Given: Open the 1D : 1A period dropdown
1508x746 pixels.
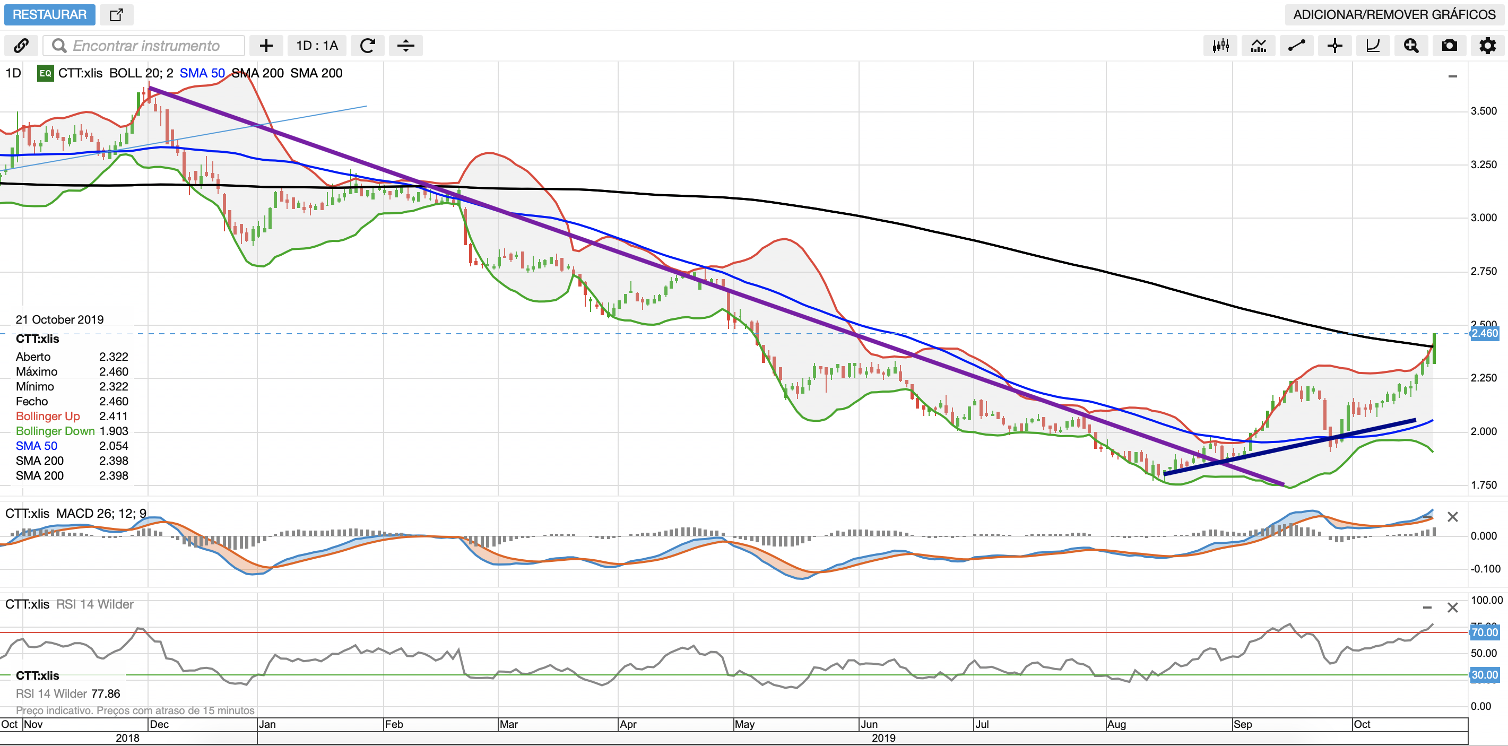Looking at the screenshot, I should pos(317,46).
